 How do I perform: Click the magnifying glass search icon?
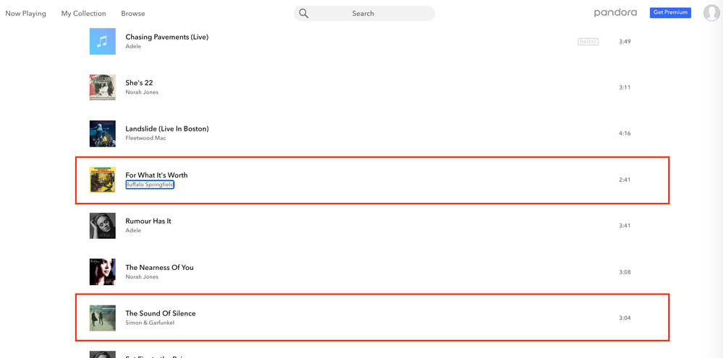(304, 14)
